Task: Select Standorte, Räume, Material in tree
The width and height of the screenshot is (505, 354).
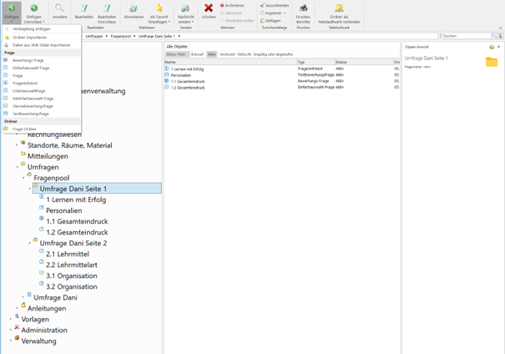Action: click(70, 145)
